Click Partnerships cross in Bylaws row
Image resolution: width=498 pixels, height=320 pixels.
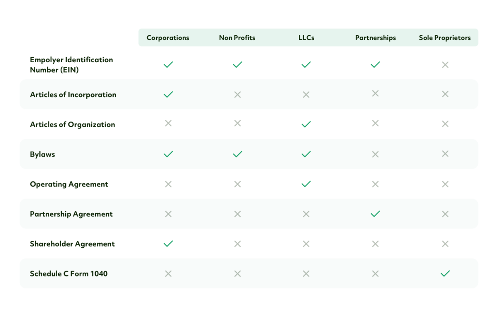376,154
